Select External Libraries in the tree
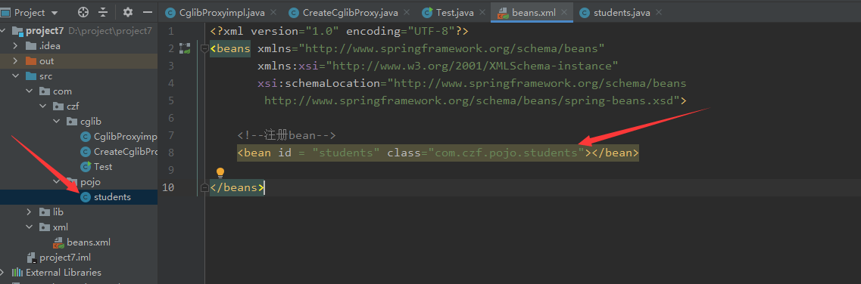 [x=79, y=273]
